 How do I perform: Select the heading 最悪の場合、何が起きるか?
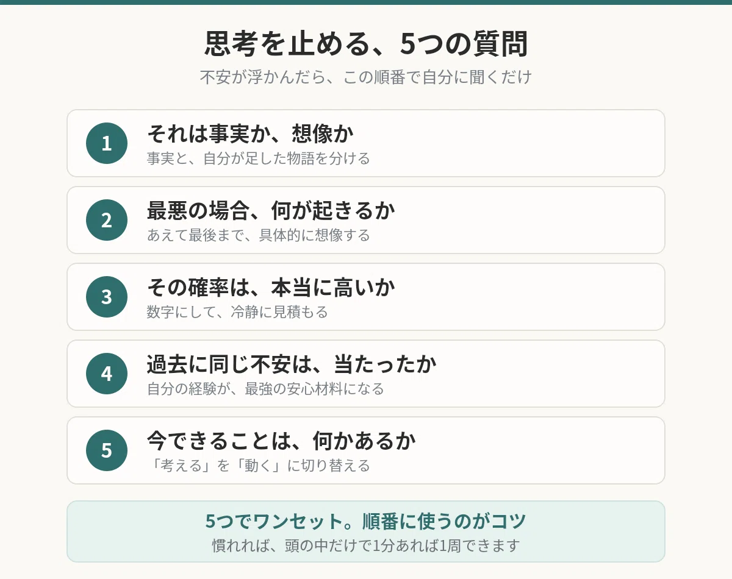pyautogui.click(x=271, y=210)
